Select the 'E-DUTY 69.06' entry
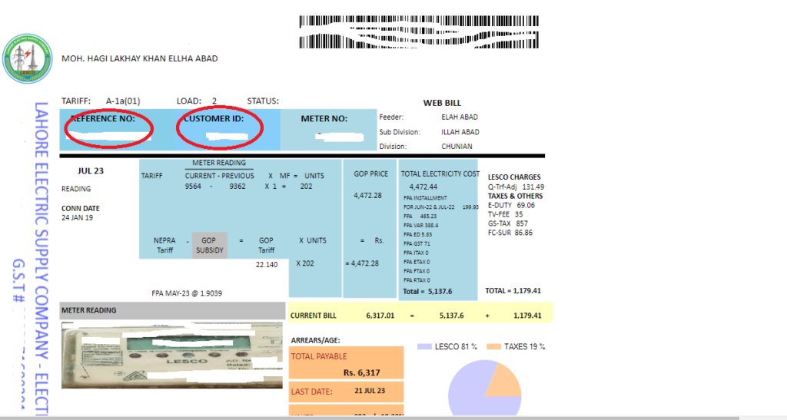 click(x=511, y=205)
